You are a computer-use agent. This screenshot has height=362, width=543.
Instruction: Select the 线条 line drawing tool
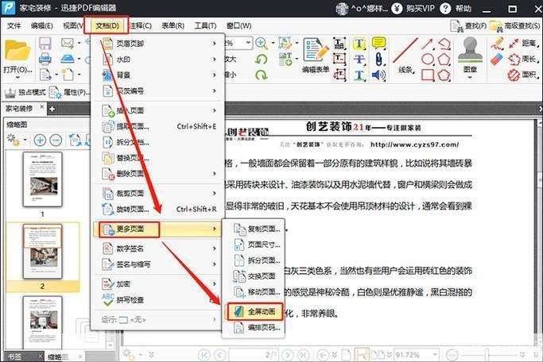pyautogui.click(x=405, y=53)
